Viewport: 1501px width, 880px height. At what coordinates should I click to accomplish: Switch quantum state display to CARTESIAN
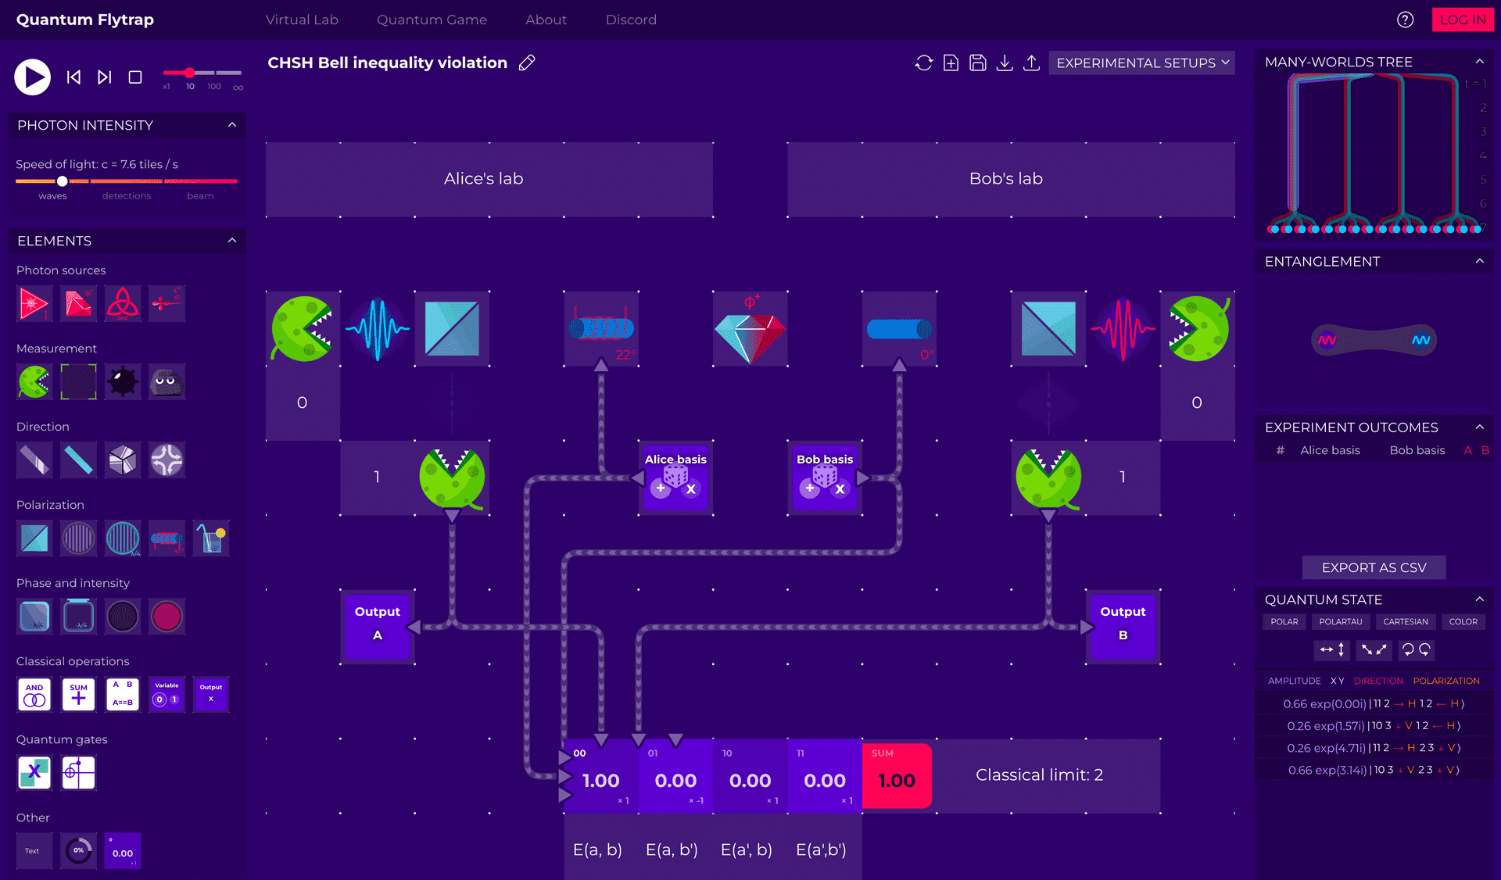(x=1406, y=621)
